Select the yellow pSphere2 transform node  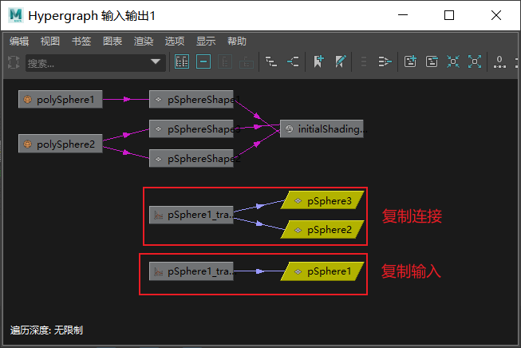pyautogui.click(x=322, y=229)
